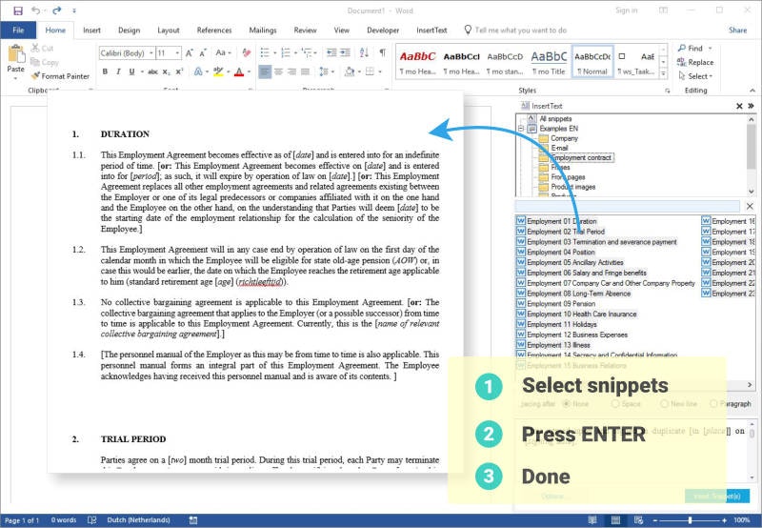Decrease the font size with Shrink Font

coord(203,53)
